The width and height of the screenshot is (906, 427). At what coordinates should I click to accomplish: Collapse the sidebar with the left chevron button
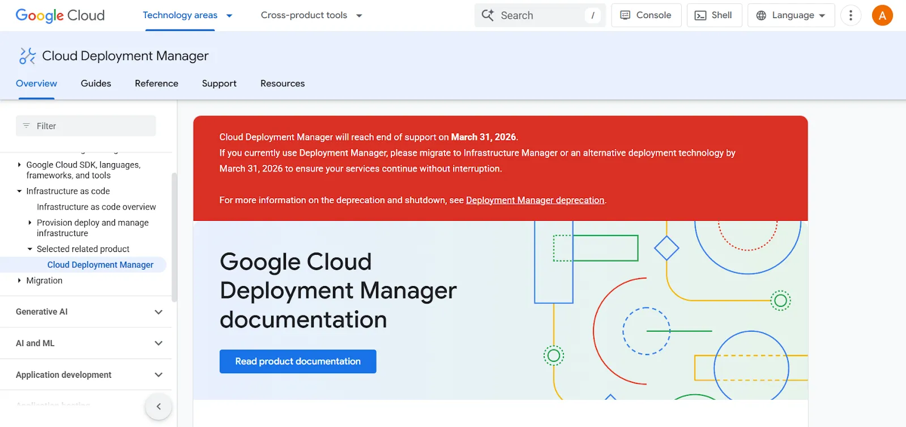[159, 406]
